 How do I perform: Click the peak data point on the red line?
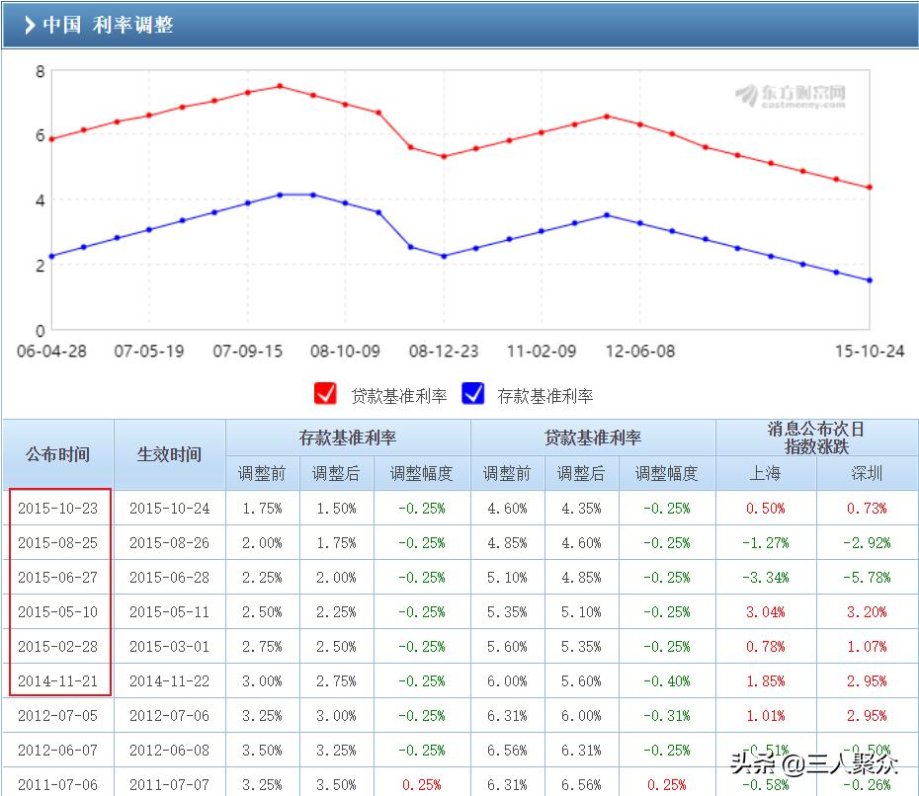[x=282, y=85]
